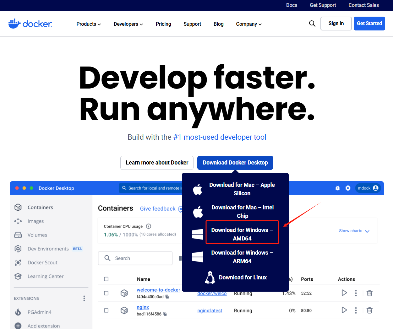Expand Show charts
The image size is (393, 329).
pyautogui.click(x=354, y=231)
